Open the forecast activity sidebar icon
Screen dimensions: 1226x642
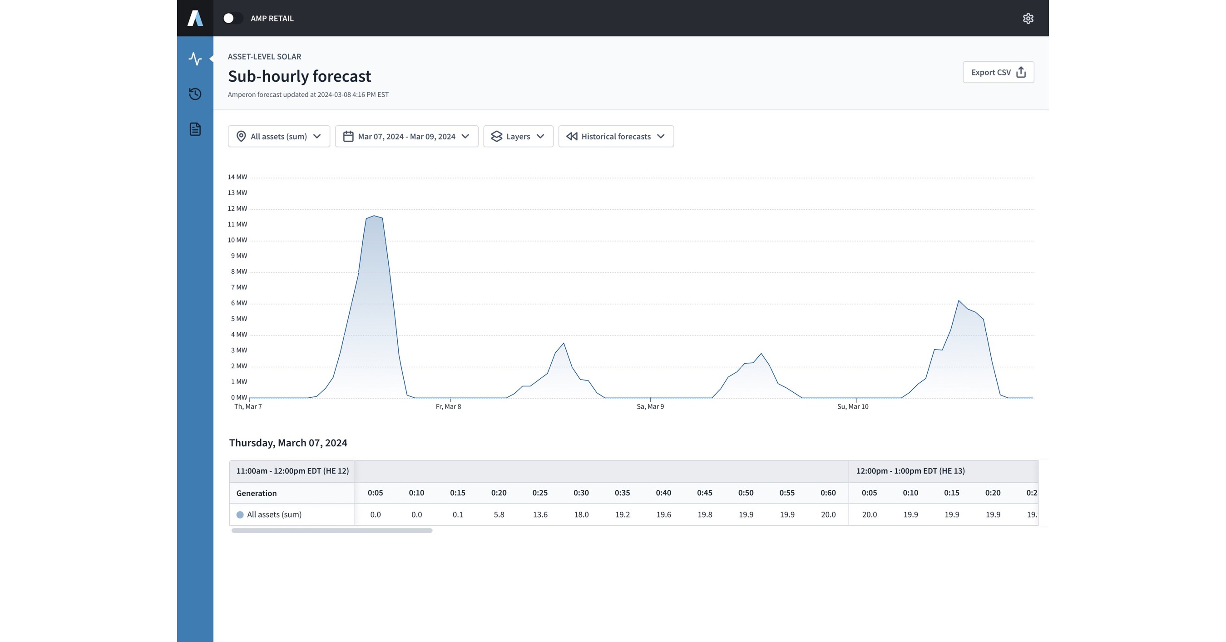195,59
